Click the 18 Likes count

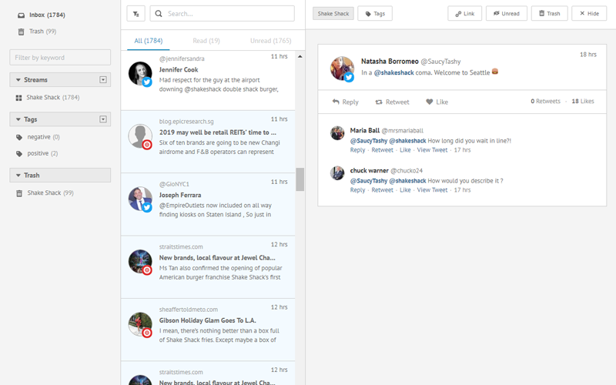pos(583,102)
